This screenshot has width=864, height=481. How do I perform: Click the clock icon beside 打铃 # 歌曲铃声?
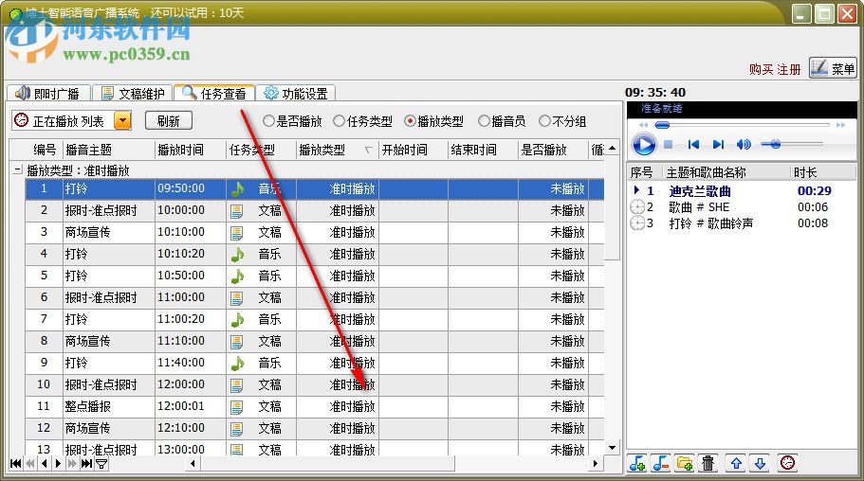point(637,223)
